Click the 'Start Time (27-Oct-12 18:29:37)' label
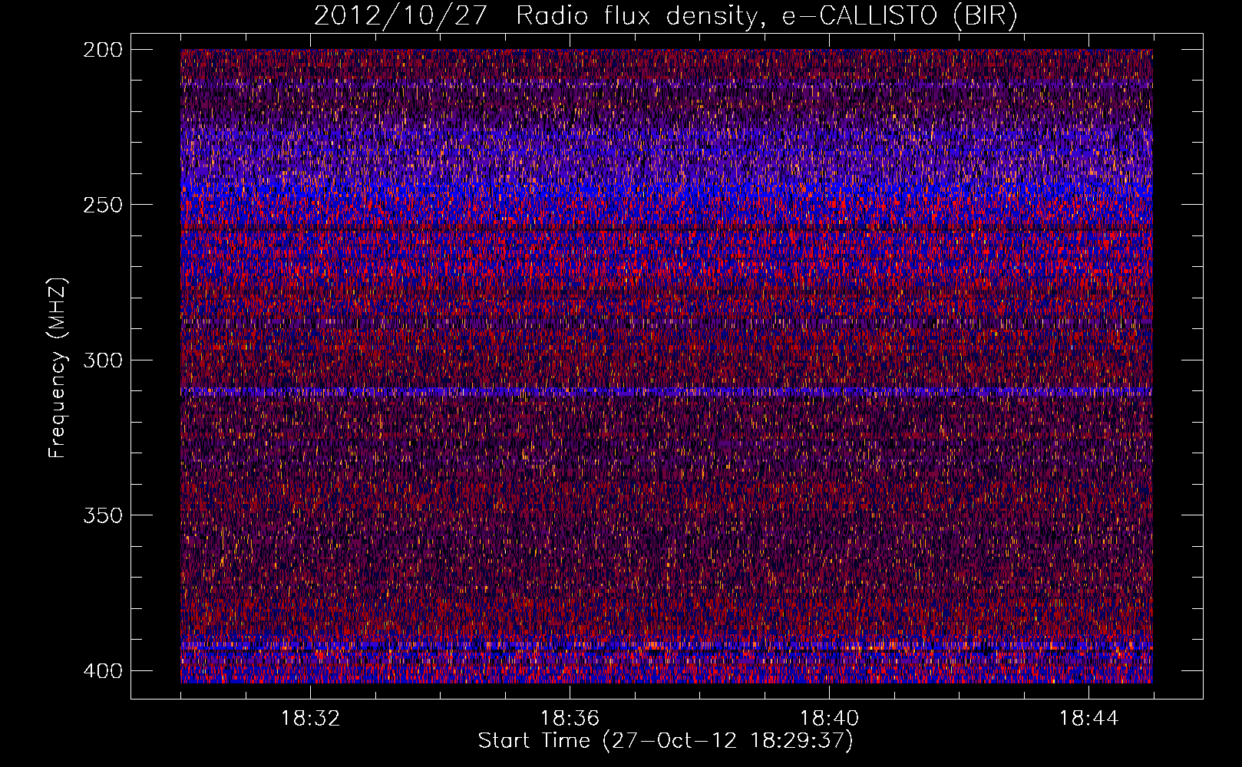The width and height of the screenshot is (1242, 767). pos(666,741)
